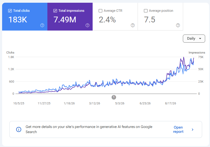Click the Open report link
Image resolution: width=210 pixels, height=147 pixels.
(178, 129)
